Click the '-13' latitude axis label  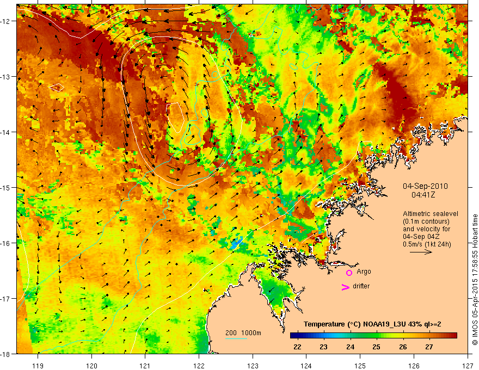(5, 77)
